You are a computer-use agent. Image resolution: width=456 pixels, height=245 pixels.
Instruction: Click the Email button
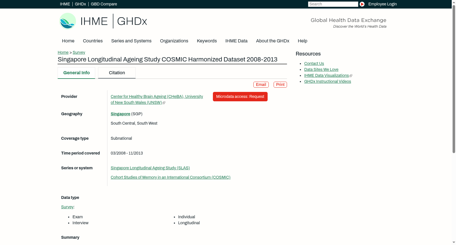point(261,85)
